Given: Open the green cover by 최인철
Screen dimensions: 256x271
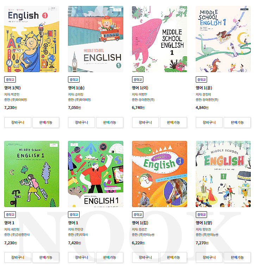Looking at the screenshot, I should point(32,174).
